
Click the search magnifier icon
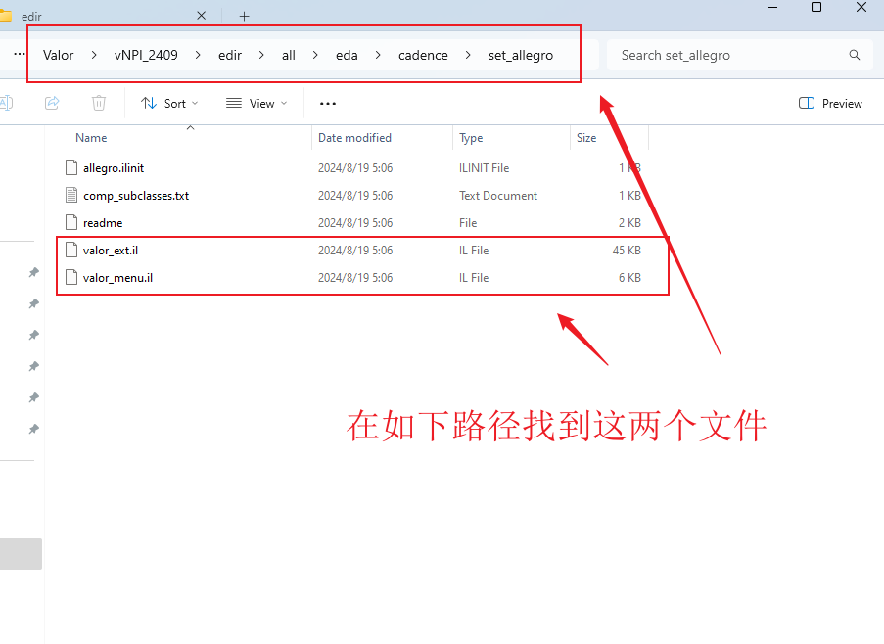pos(855,55)
